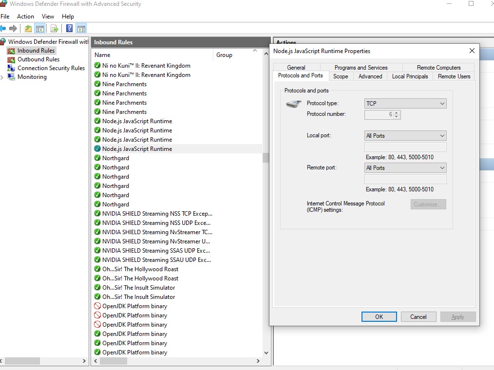Viewport: 494px width, 370px height.
Task: Click the Back arrow in the toolbar
Action: pos(3,28)
